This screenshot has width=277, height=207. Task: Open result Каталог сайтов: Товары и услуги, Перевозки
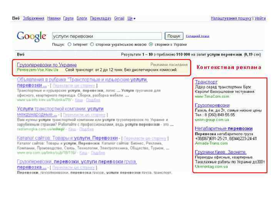coord(67,138)
